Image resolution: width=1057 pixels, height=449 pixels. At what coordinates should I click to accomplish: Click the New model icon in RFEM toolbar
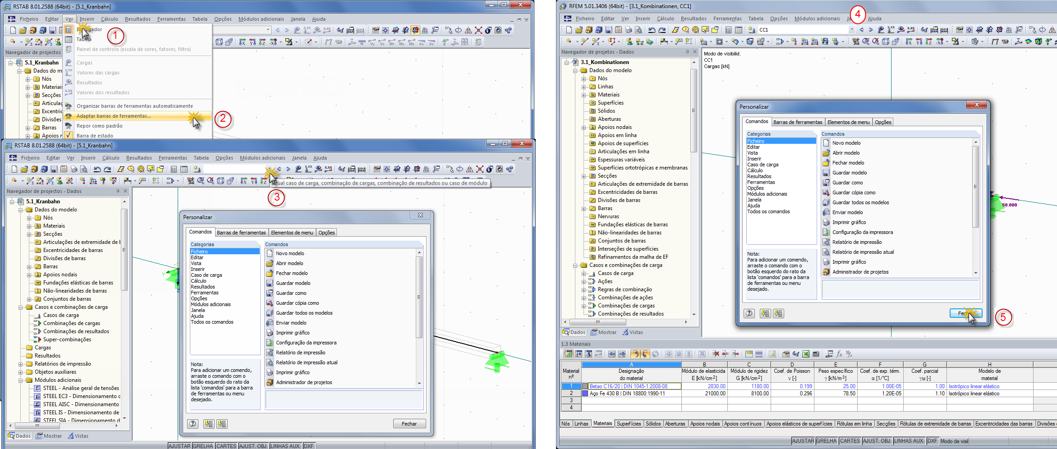(569, 30)
